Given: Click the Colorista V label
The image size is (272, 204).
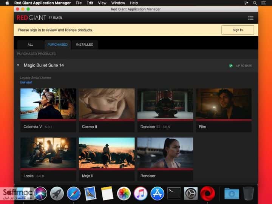Looking at the screenshot, I should point(32,127).
